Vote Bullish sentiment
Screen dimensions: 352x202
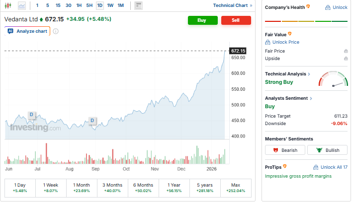tap(327, 150)
